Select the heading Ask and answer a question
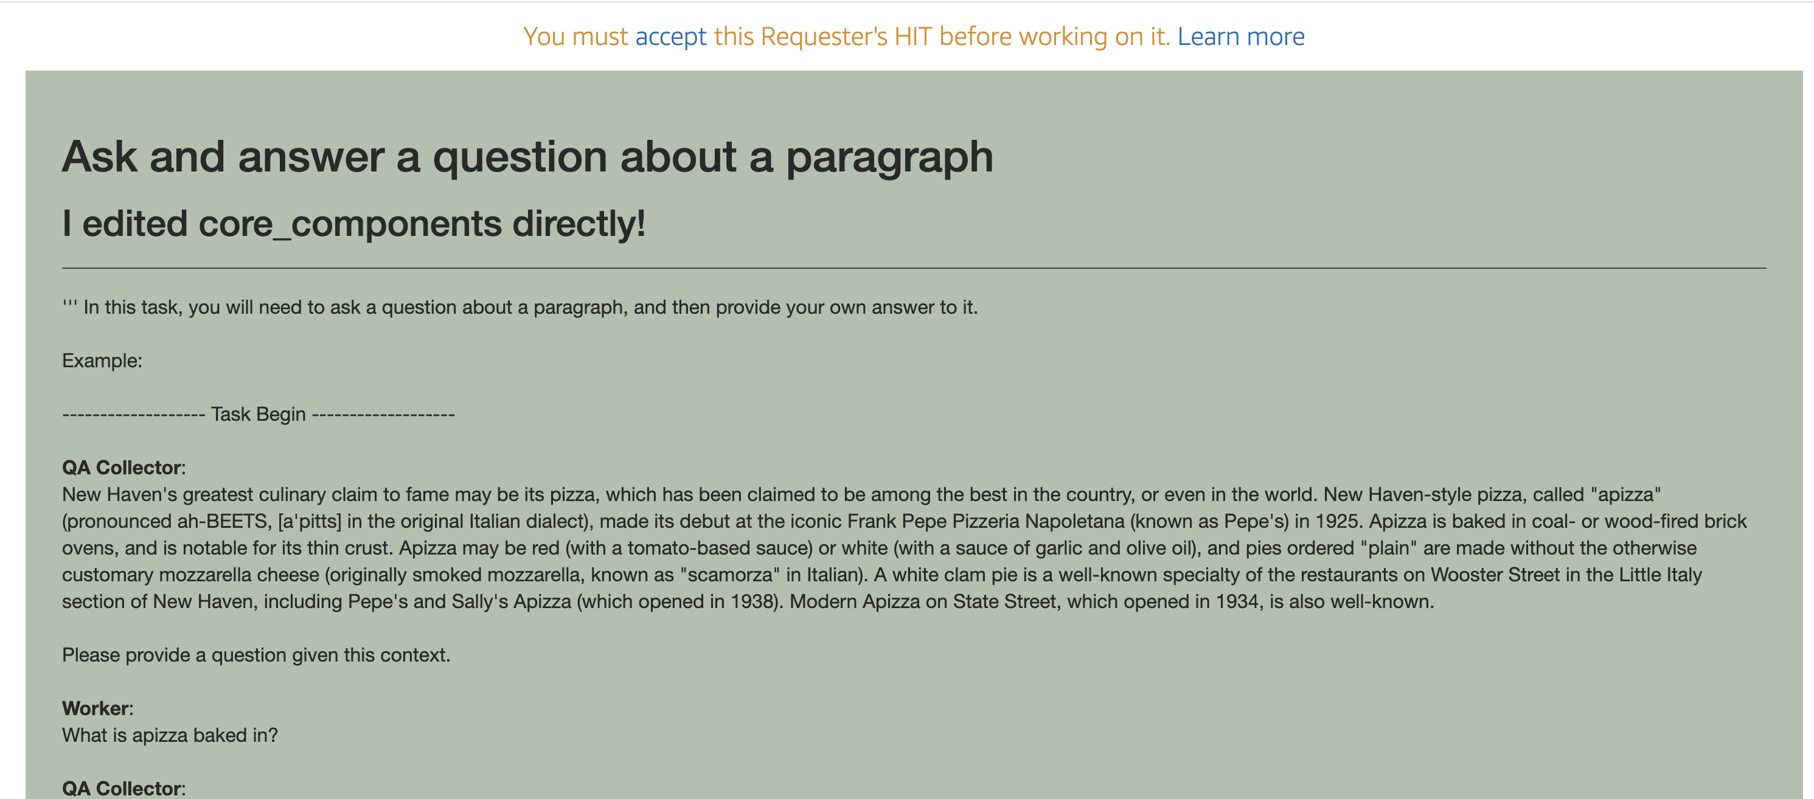Screen dimensions: 1814x799 (528, 156)
